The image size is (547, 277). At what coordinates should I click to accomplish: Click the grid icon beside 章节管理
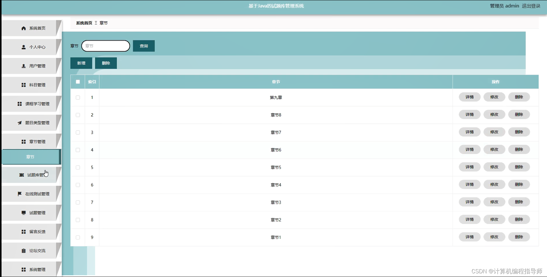(24, 142)
